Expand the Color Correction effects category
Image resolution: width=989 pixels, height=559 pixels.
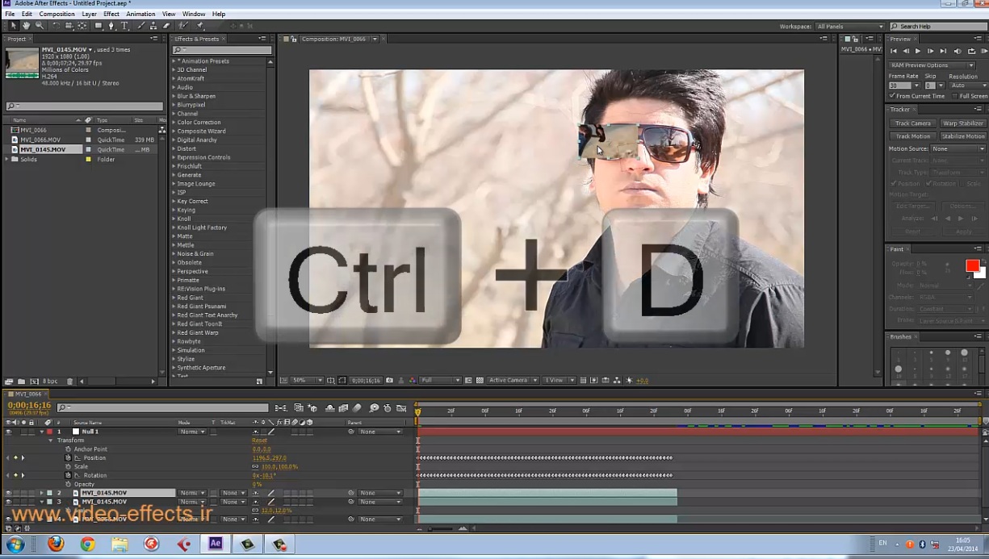[174, 123]
